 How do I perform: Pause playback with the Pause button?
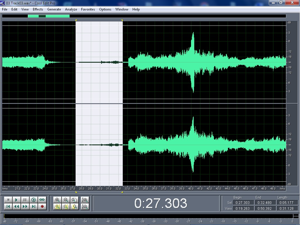click(x=25, y=200)
